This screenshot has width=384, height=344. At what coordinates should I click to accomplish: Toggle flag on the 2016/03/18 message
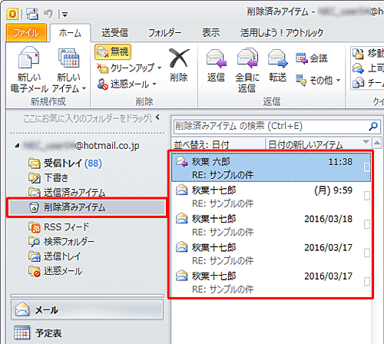coord(367,224)
